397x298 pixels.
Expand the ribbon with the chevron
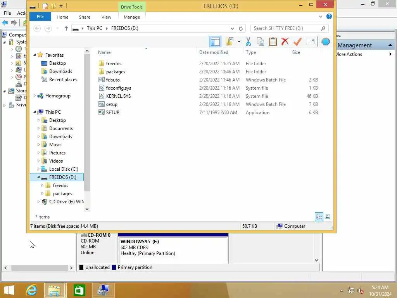(321, 17)
